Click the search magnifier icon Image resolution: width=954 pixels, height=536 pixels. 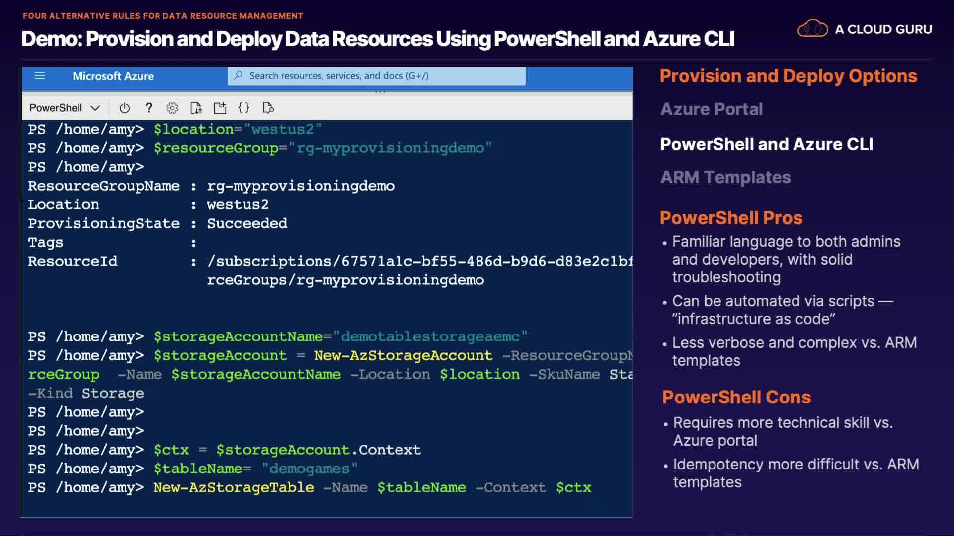[x=238, y=76]
